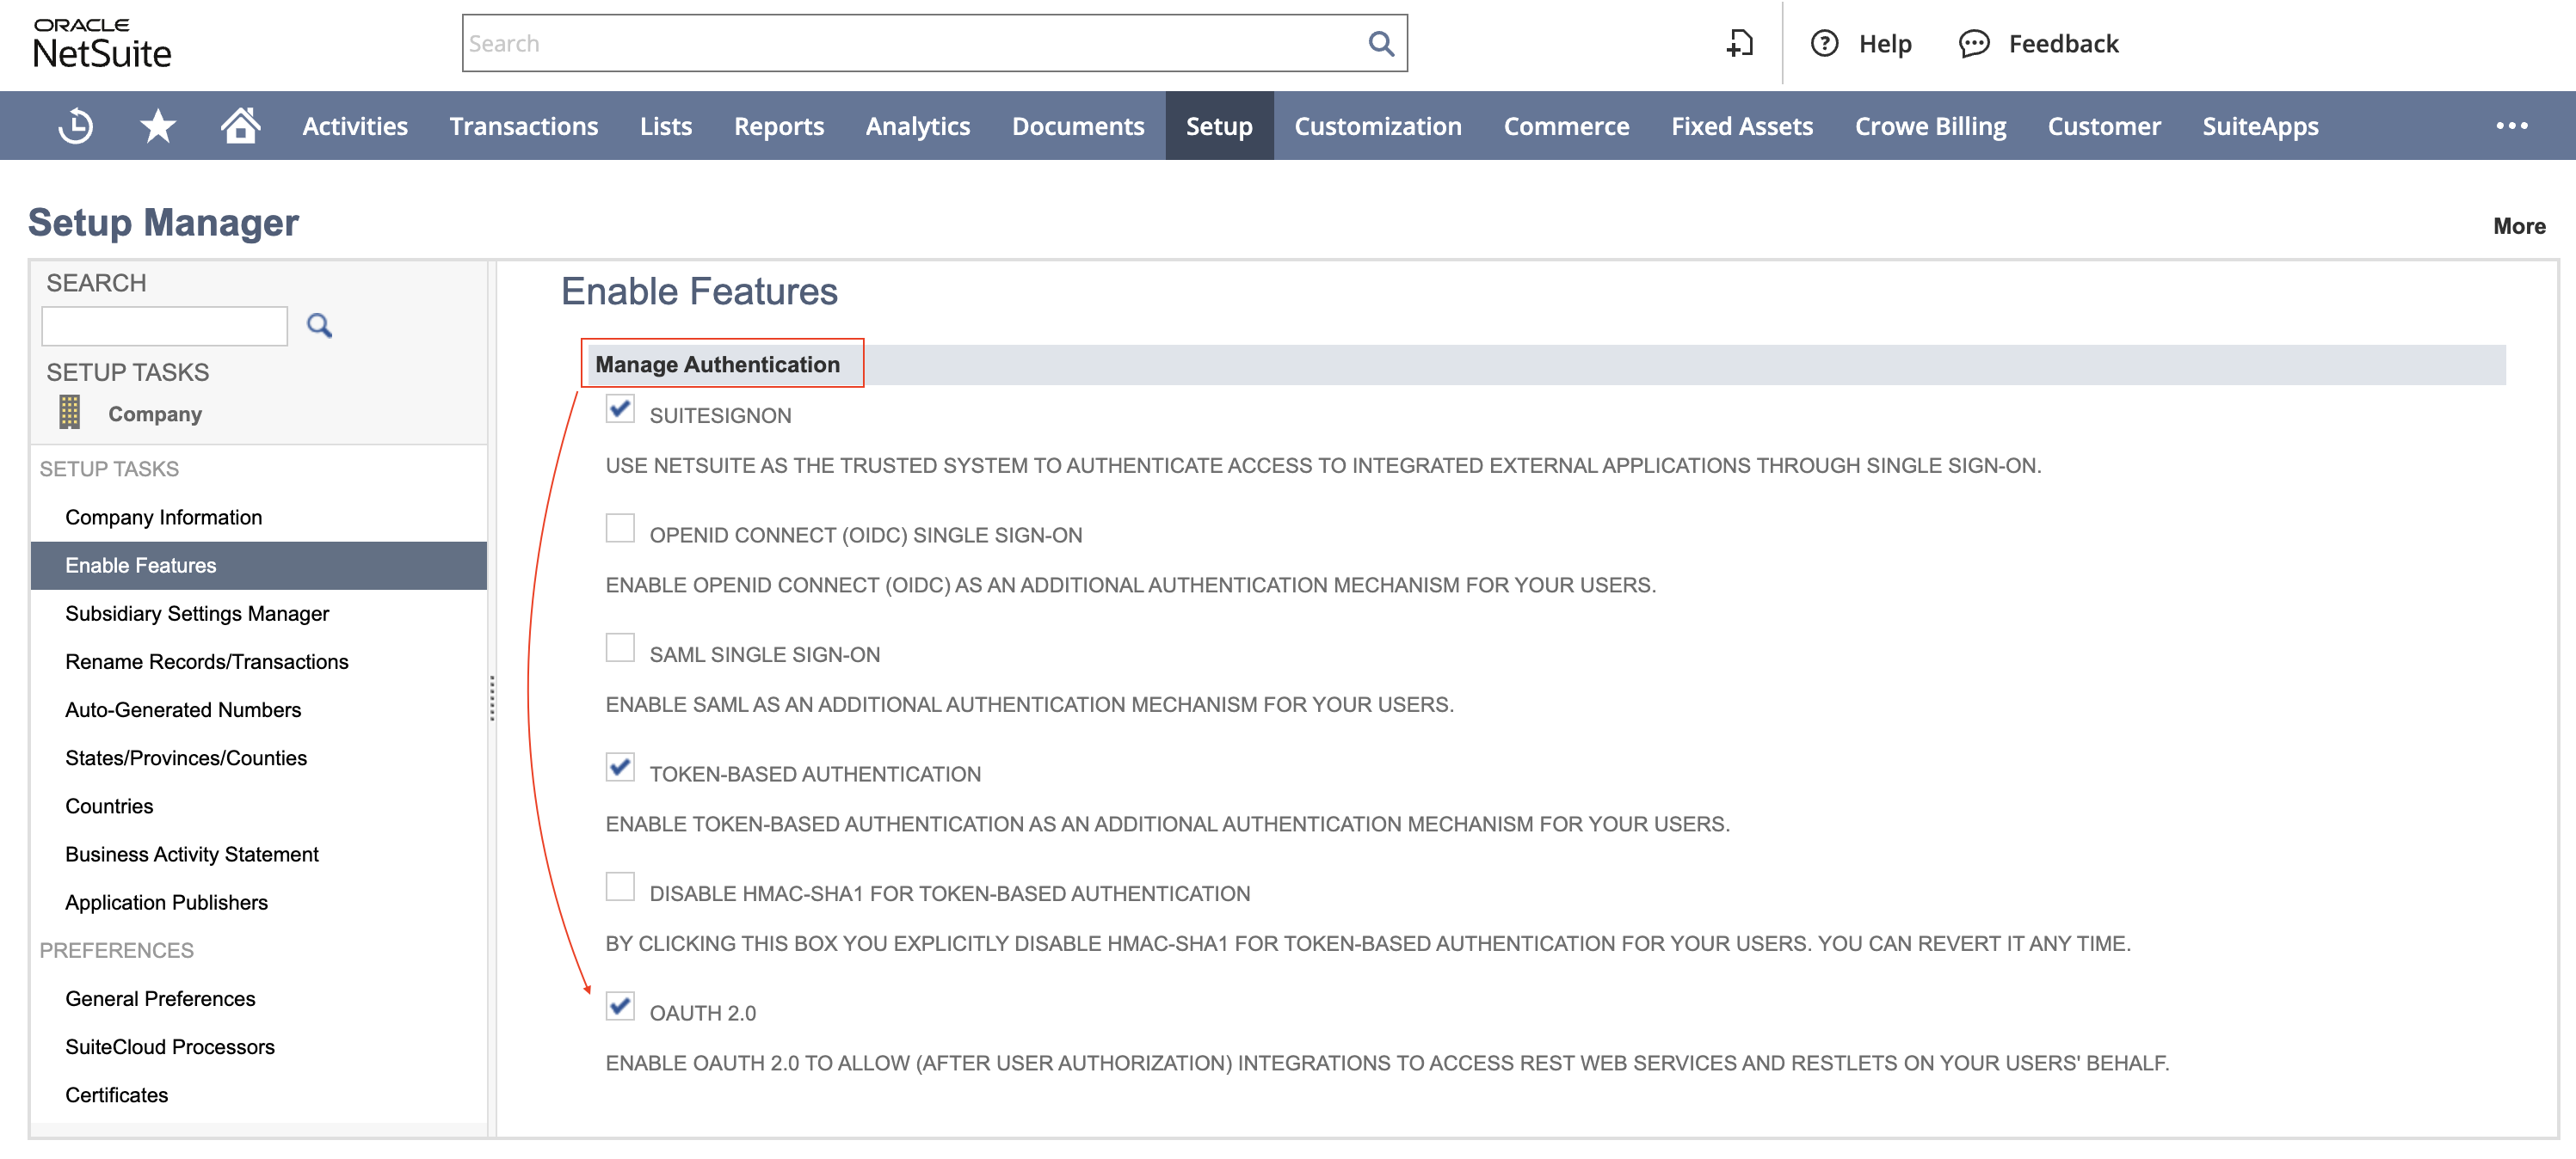Toggle the OAuth 2.0 checkbox
This screenshot has height=1159, width=2576.
tap(620, 1006)
